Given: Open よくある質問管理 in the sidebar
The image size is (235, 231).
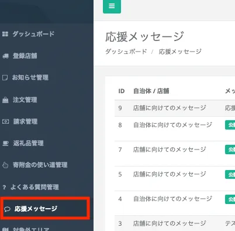Looking at the screenshot, I should pyautogui.click(x=34, y=187).
